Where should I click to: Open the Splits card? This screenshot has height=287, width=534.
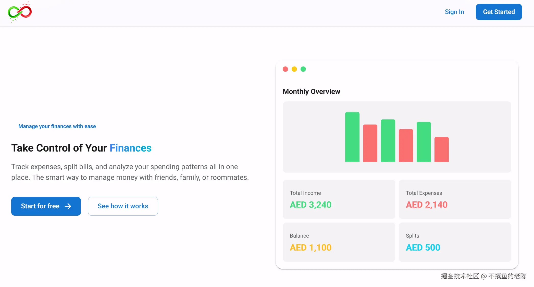tap(455, 242)
